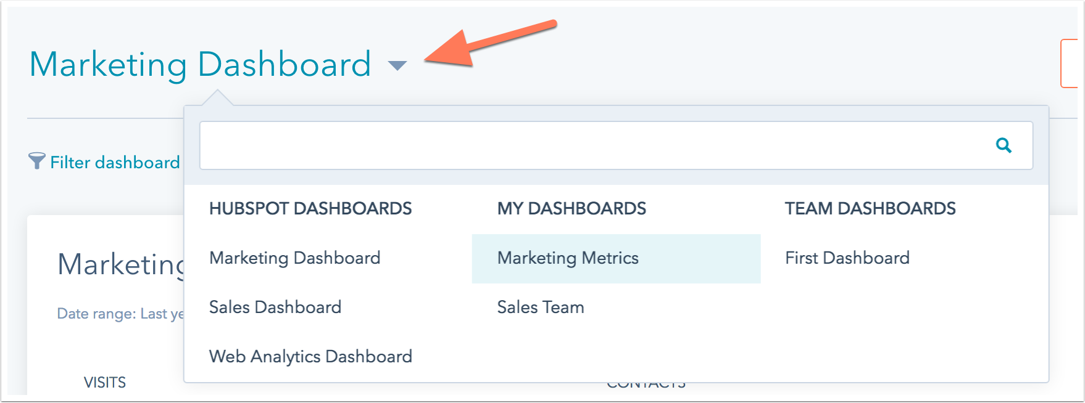The height and width of the screenshot is (403, 1085).
Task: Click the HUBSPOT DASHBOARDS column header
Action: click(310, 209)
